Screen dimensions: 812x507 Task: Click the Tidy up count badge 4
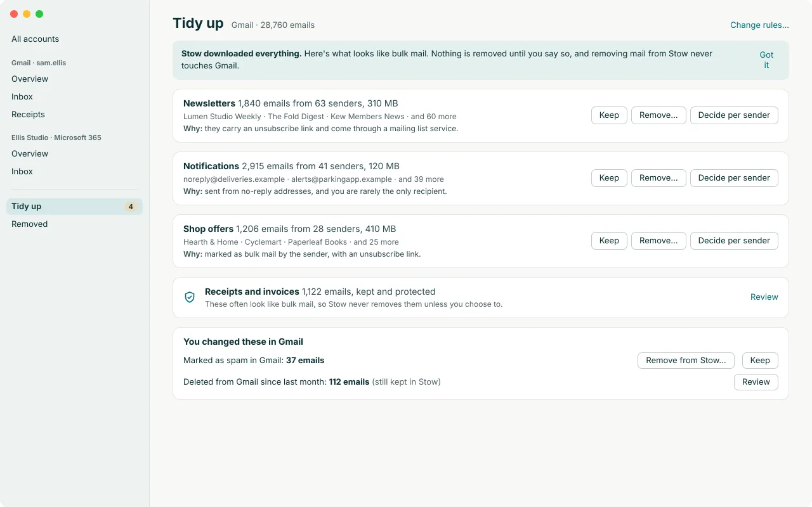click(x=131, y=207)
